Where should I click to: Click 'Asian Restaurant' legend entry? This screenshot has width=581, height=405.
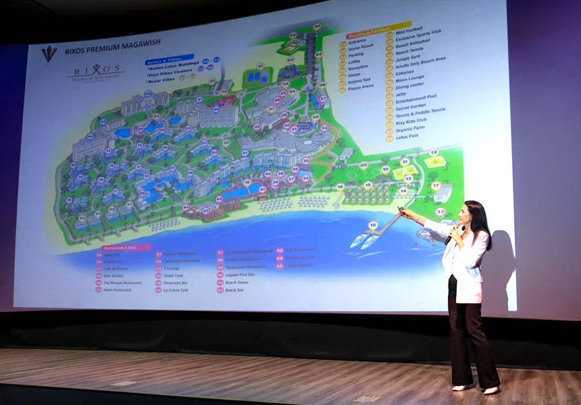pos(117,290)
